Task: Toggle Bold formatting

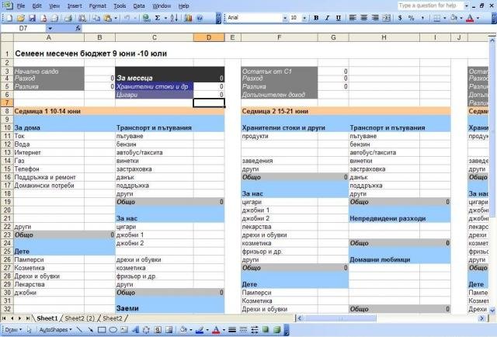Action: (x=316, y=17)
